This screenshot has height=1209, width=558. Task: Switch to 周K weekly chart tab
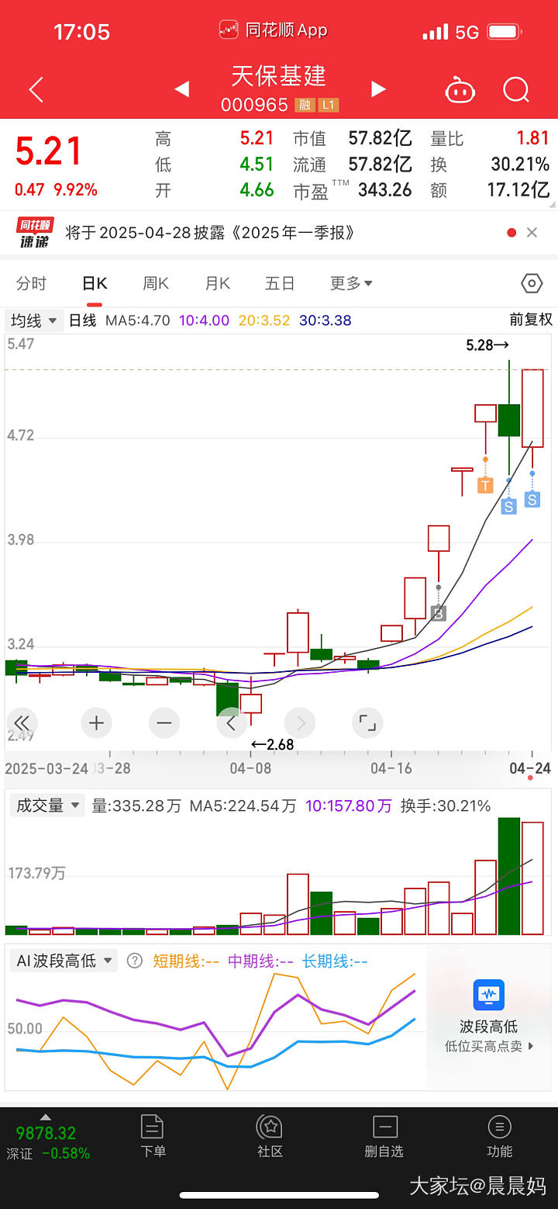click(156, 283)
